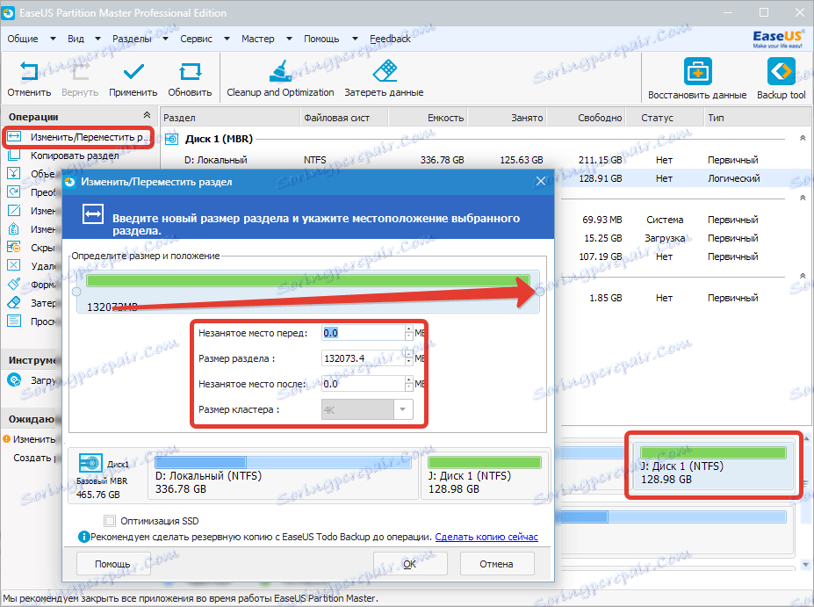The image size is (814, 607).
Task: Collapse the Операции panel
Action: (x=147, y=115)
